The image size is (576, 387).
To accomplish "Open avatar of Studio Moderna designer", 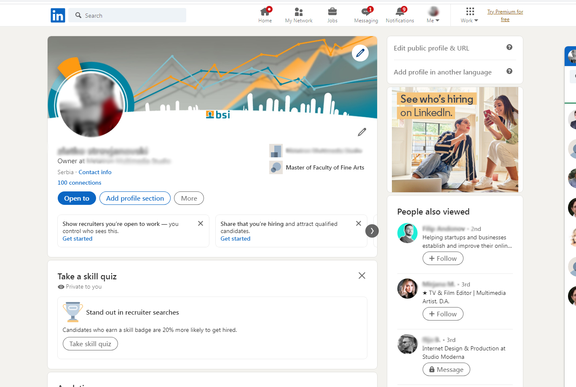I will (407, 344).
